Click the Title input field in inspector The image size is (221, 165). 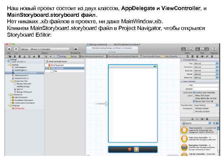point(206,85)
